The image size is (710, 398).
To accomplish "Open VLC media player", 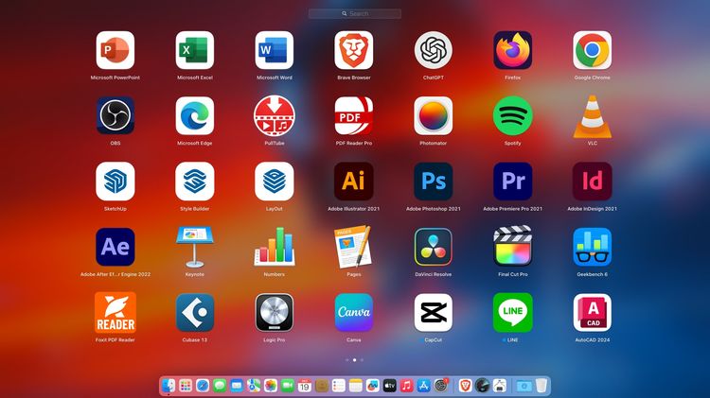I will 592,115.
